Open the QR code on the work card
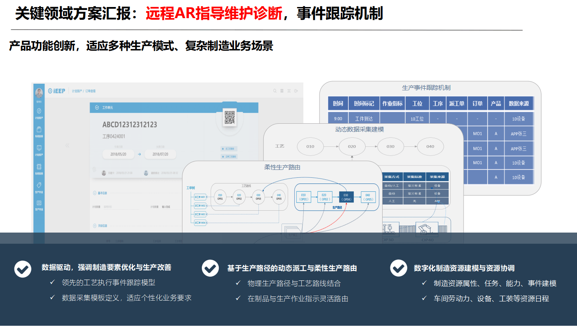The width and height of the screenshot is (577, 327). (x=229, y=117)
